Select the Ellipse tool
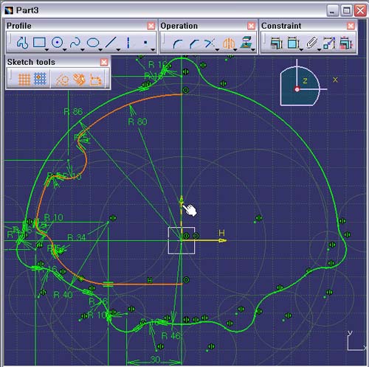 (x=93, y=43)
